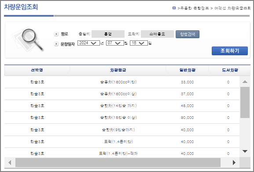Select the 승합차(15인승 이상) vehicle class cell
Viewport: 254px width, 172px height.
[118, 118]
